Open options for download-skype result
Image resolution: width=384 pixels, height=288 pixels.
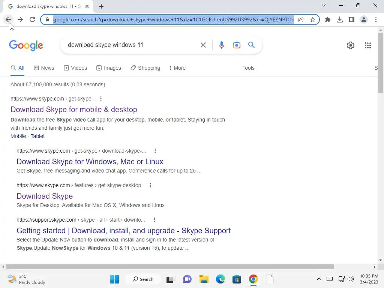point(155,151)
